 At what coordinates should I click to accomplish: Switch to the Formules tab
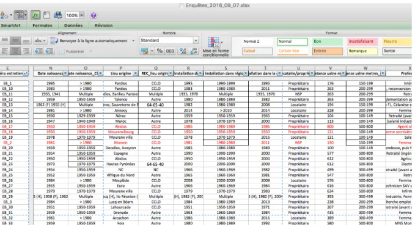[42, 26]
